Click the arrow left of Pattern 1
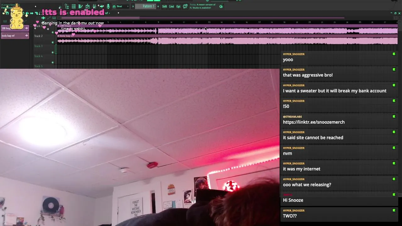This screenshot has width=402, height=226. coord(133,6)
